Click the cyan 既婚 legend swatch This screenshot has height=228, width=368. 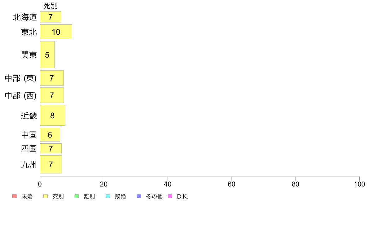(x=108, y=196)
